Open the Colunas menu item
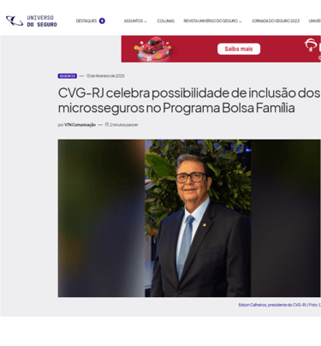Image resolution: width=321 pixels, height=346 pixels. coord(165,21)
